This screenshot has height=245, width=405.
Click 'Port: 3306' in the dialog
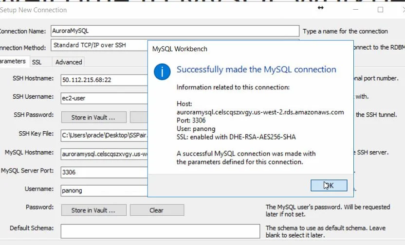coord(191,121)
